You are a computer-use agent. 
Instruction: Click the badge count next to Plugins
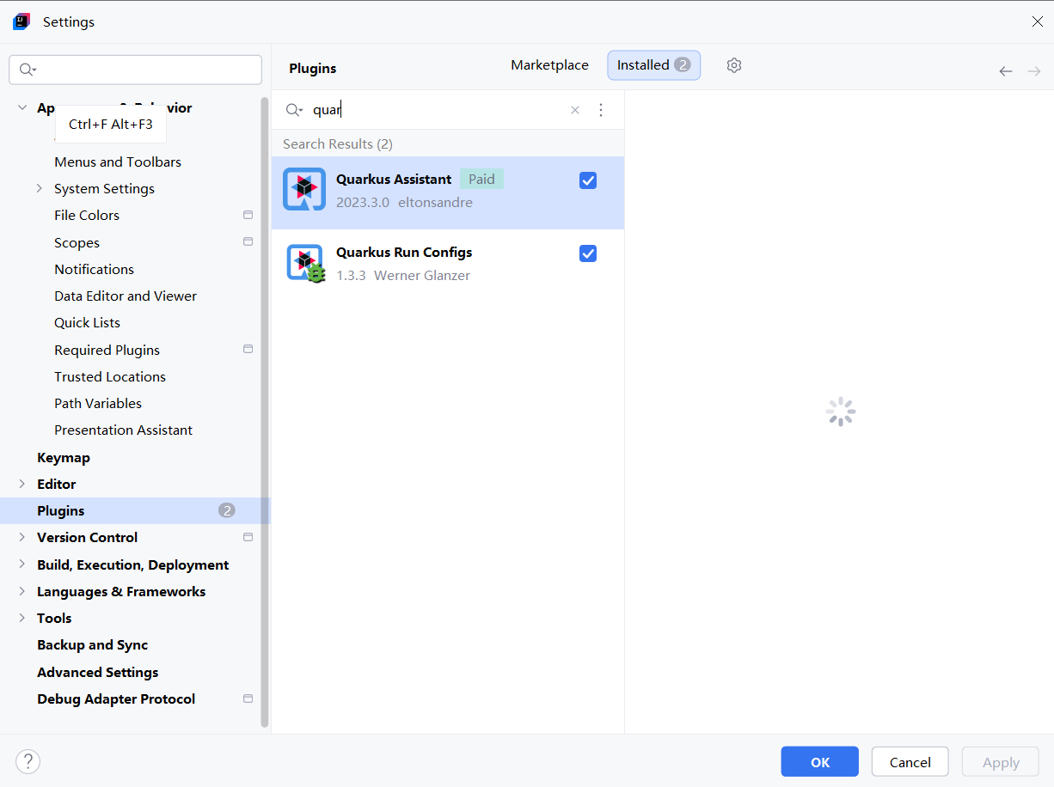pos(227,510)
